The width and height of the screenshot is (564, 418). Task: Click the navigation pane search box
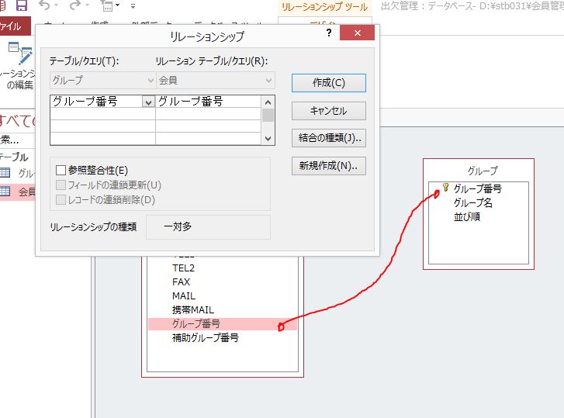coord(17,140)
